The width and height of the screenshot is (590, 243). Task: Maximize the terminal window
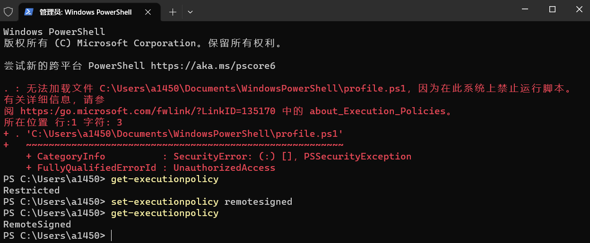(x=552, y=9)
